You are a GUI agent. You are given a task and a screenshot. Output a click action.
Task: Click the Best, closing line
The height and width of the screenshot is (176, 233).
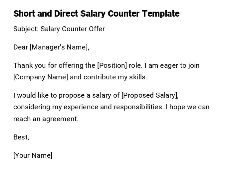(x=21, y=137)
